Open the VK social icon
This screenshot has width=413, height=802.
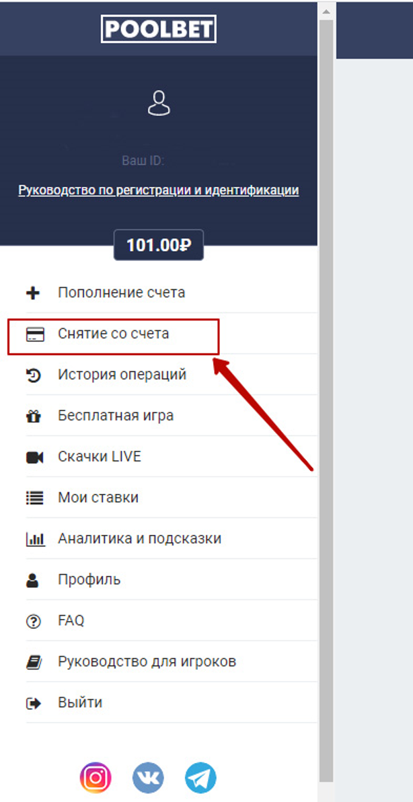(x=148, y=778)
